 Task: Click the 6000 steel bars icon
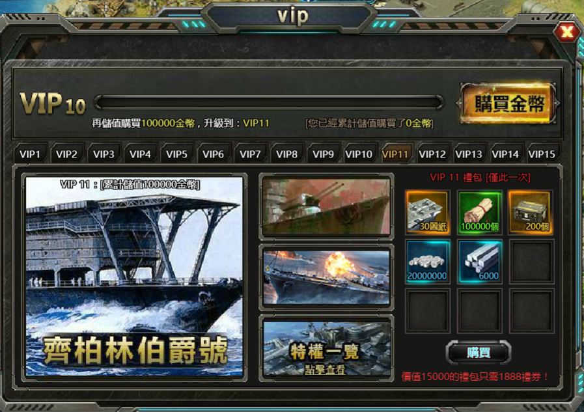(479, 262)
